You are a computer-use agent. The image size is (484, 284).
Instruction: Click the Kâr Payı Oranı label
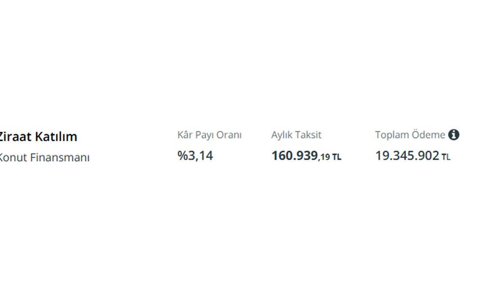click(209, 135)
